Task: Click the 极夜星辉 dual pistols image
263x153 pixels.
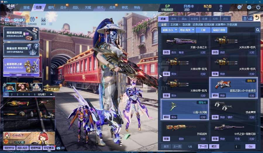Action: click(223, 106)
